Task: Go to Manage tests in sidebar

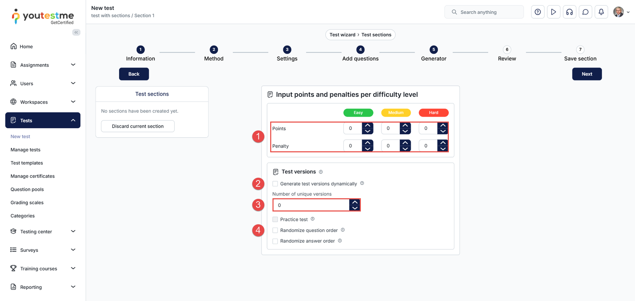Action: tap(25, 150)
